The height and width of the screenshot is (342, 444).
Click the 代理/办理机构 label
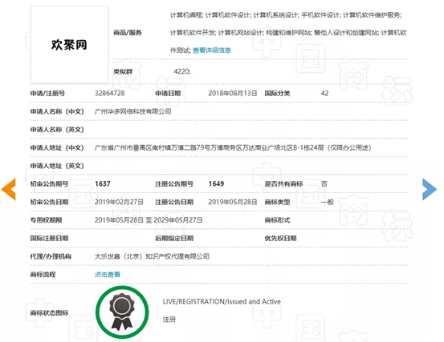[51, 256]
